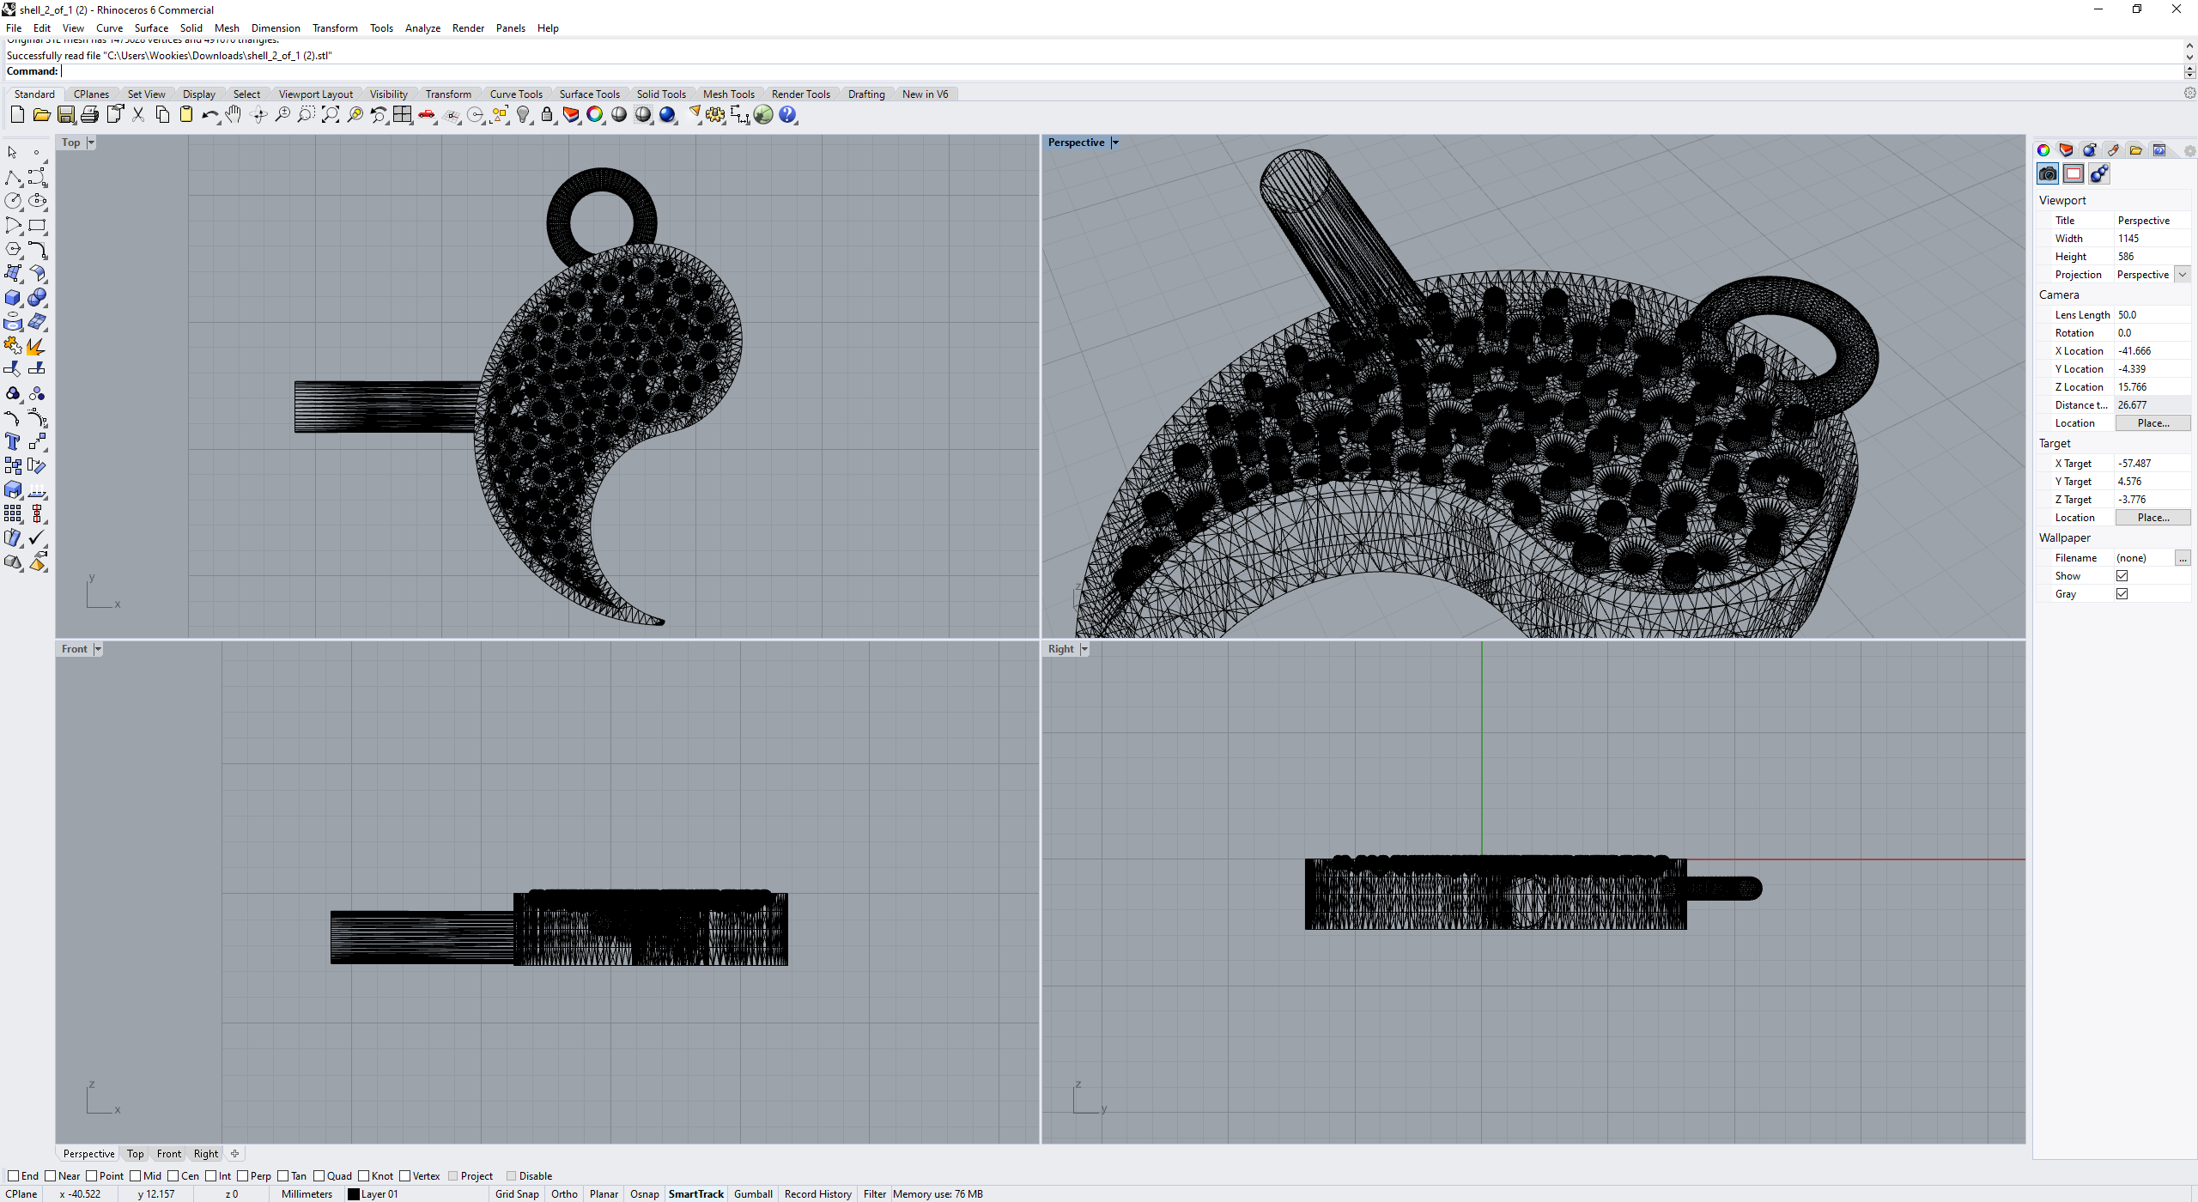The height and width of the screenshot is (1202, 2198).
Task: Open the Top viewport menu arrow
Action: point(91,143)
